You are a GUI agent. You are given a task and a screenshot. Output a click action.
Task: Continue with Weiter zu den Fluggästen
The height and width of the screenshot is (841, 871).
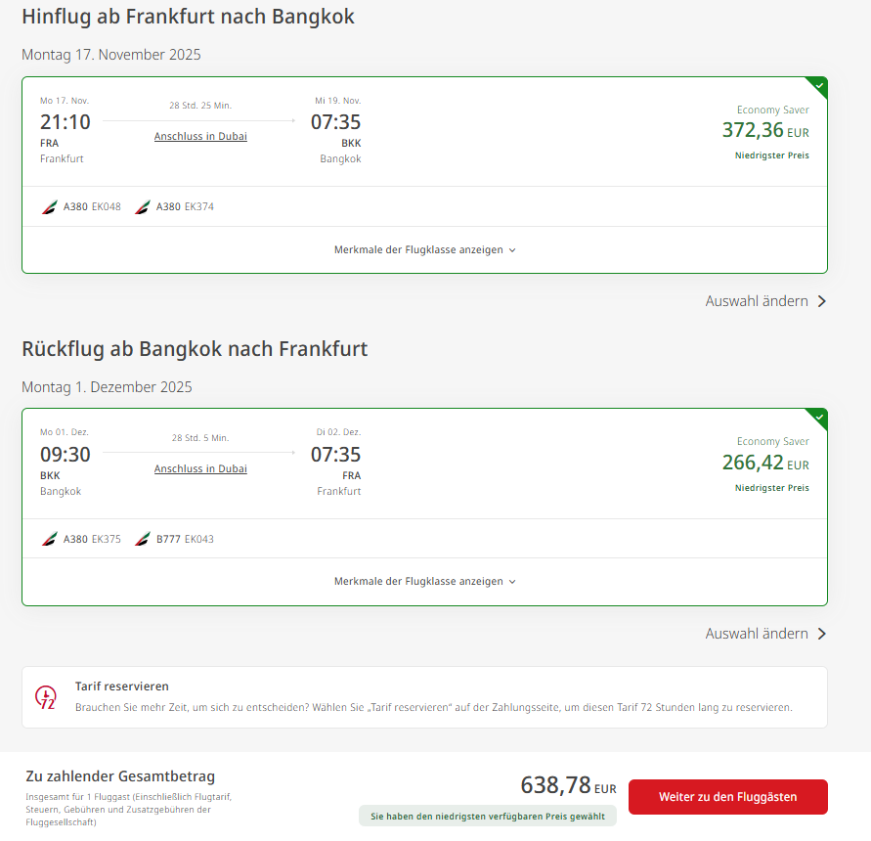coord(727,797)
